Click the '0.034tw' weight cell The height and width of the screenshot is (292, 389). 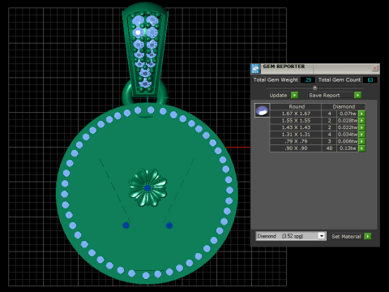click(x=348, y=135)
